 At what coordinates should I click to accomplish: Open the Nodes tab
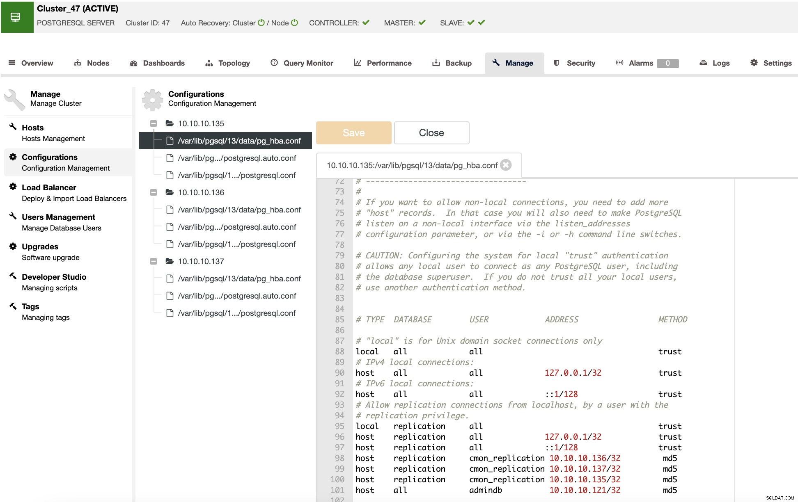click(92, 63)
